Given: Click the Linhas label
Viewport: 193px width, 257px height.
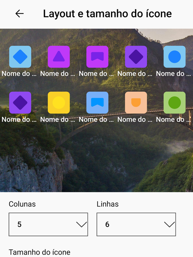Looking at the screenshot, I should pyautogui.click(x=108, y=204).
